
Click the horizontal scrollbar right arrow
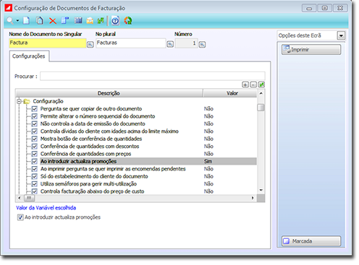click(x=253, y=198)
